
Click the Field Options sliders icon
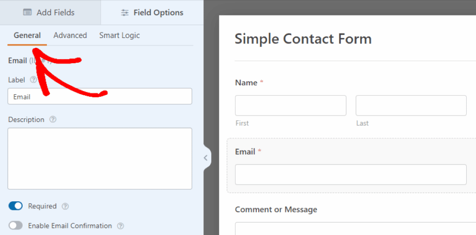(125, 13)
